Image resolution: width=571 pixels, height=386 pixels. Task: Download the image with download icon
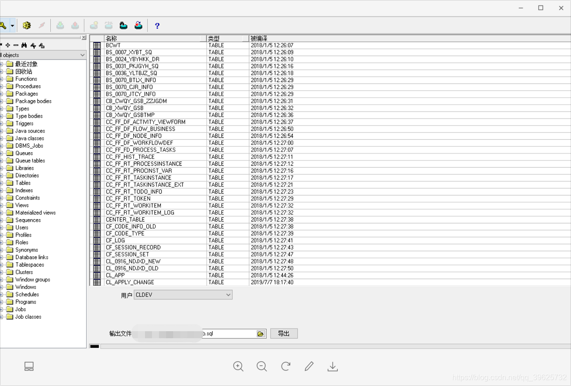[333, 366]
